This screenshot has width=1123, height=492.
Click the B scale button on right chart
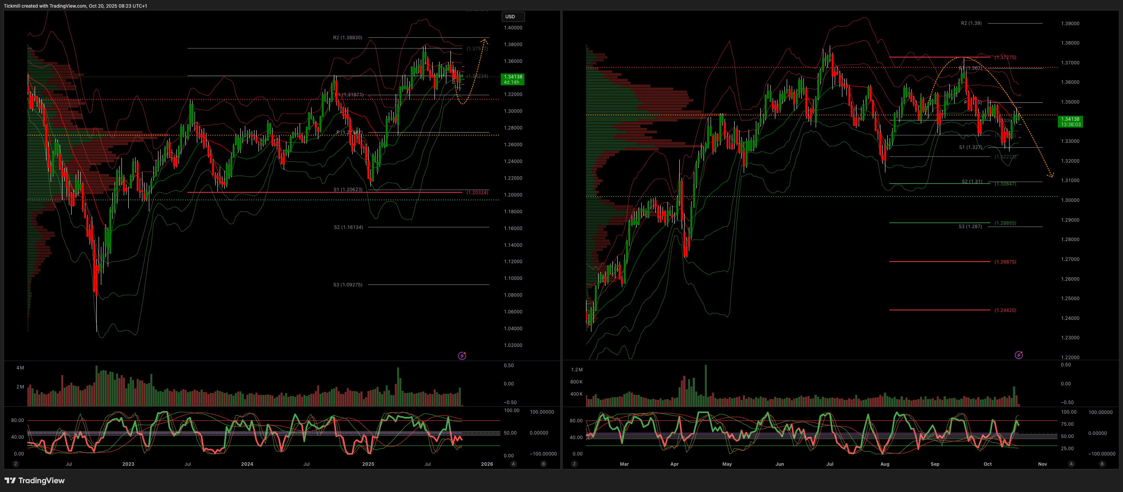tap(1102, 464)
